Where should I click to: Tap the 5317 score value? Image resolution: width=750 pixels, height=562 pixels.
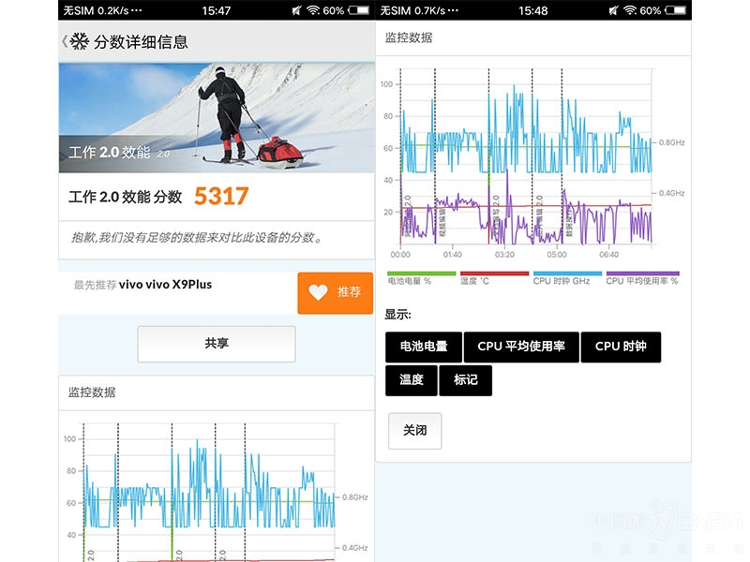[221, 197]
